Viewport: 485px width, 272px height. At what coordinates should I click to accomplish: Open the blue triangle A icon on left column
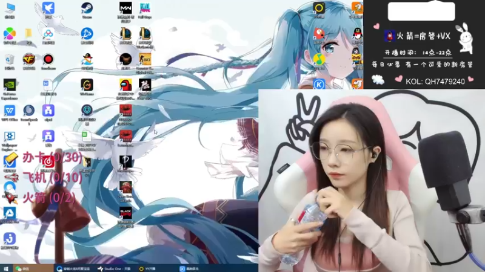click(x=10, y=213)
